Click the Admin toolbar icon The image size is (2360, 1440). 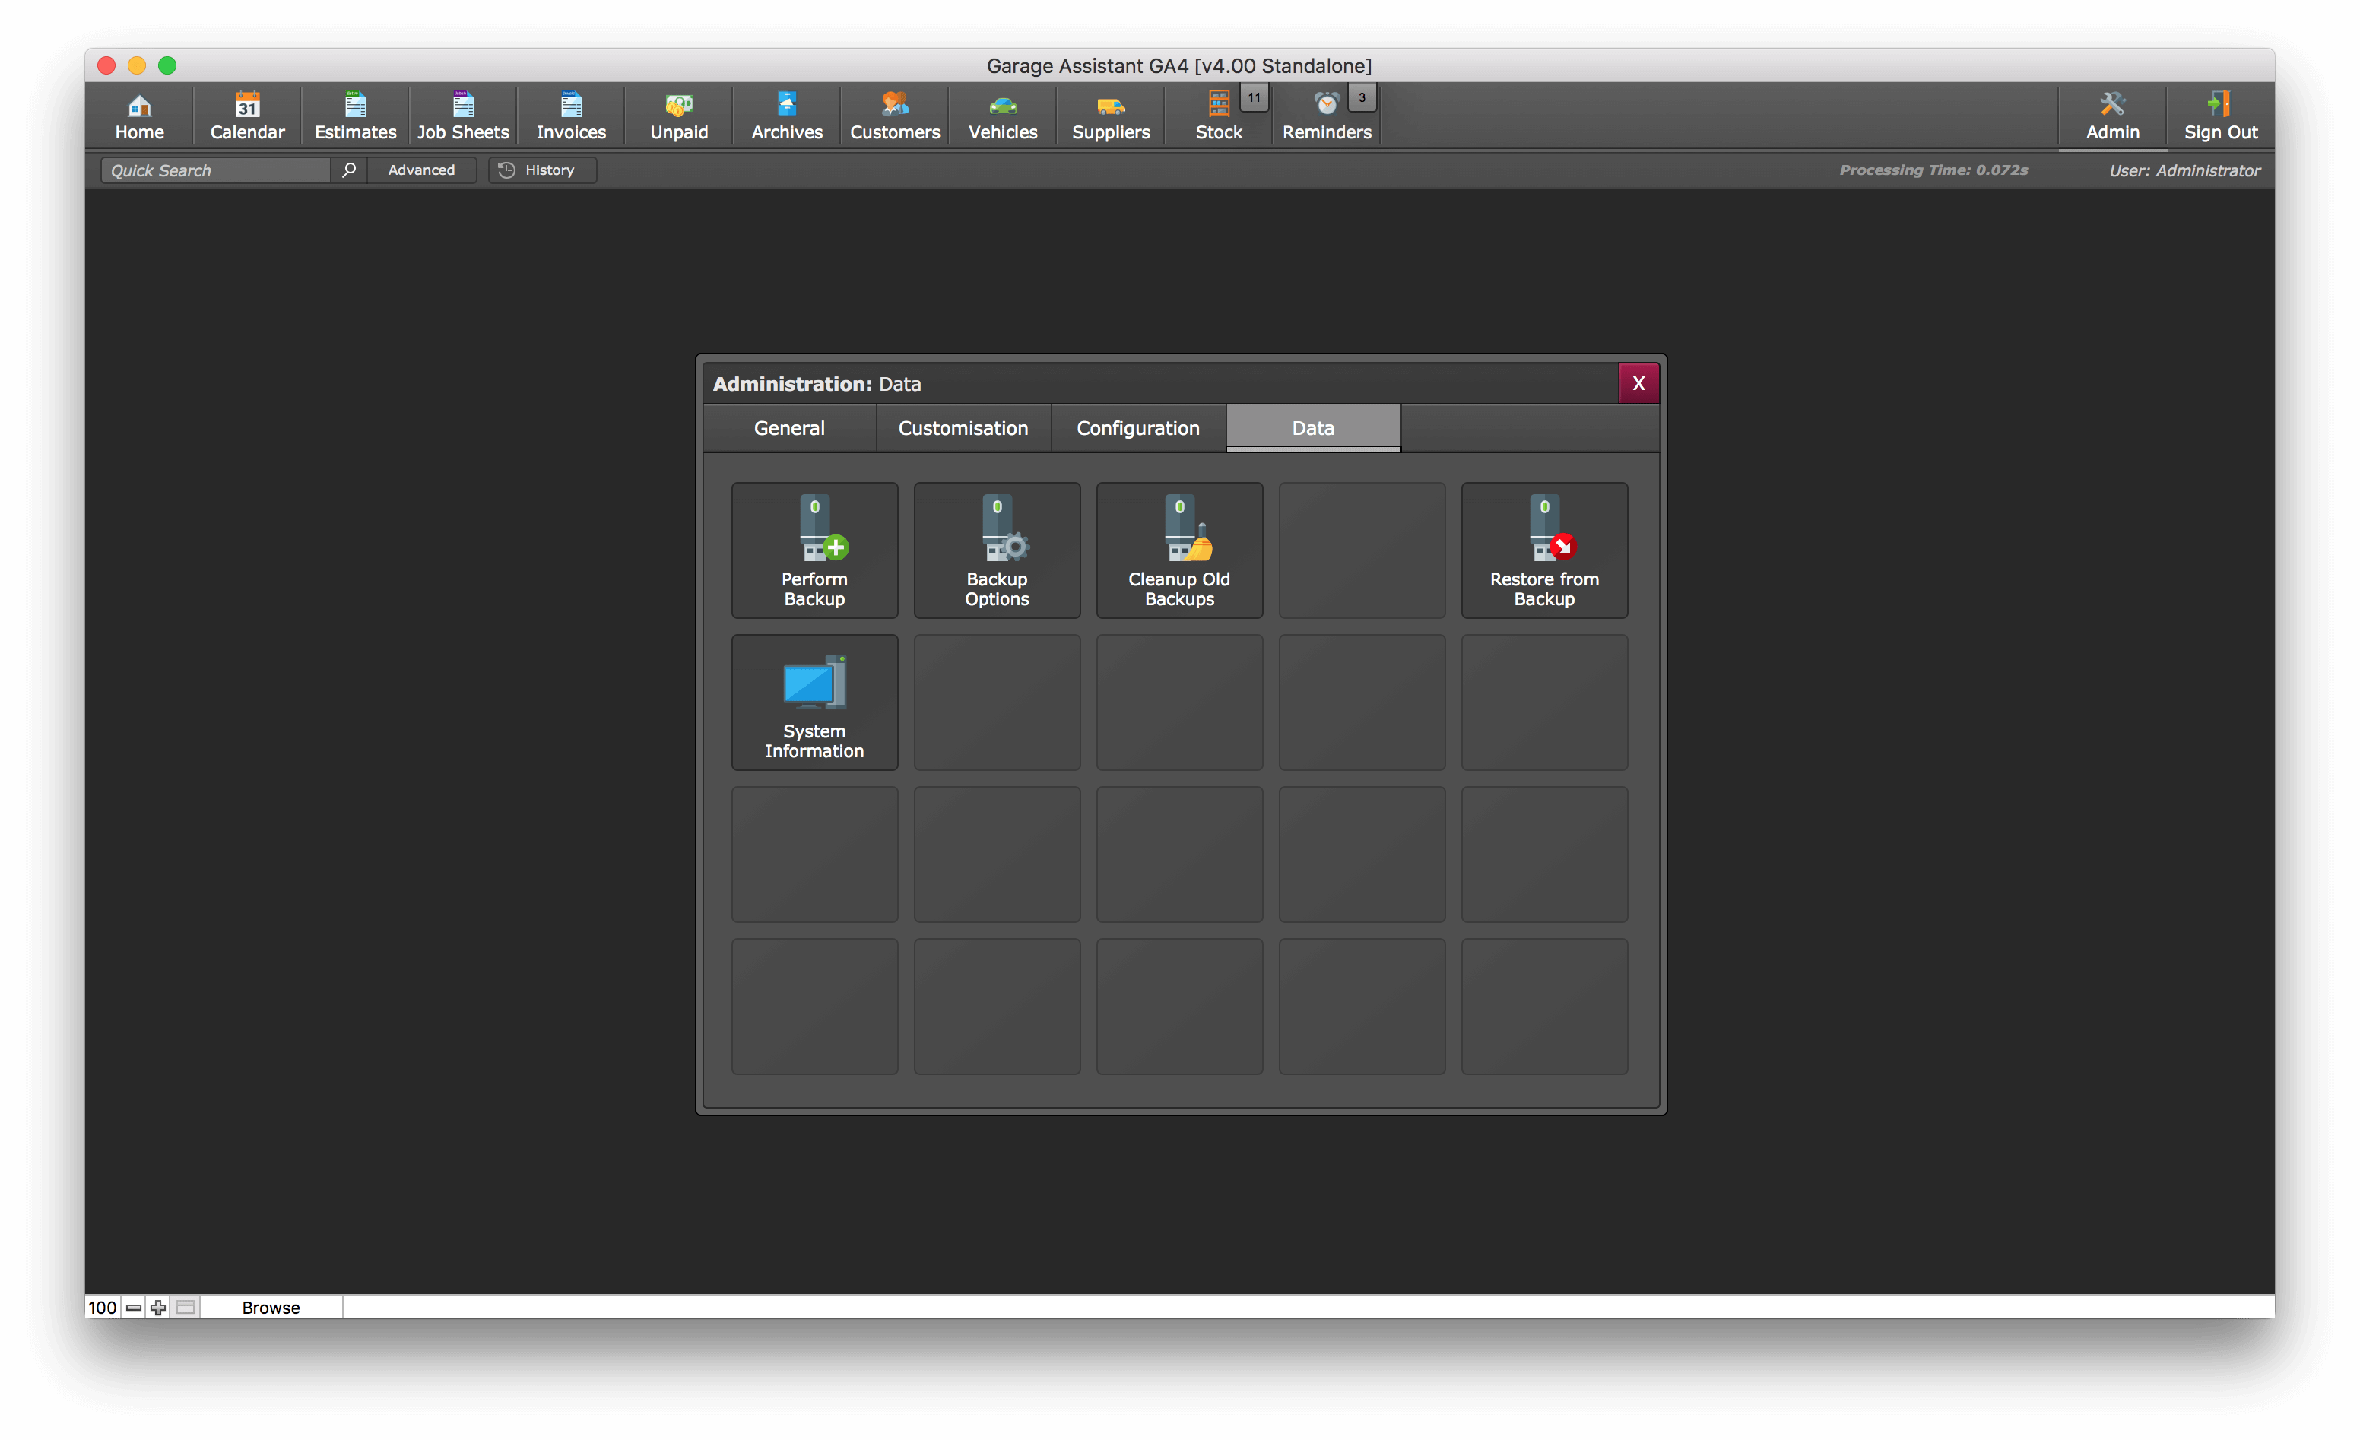(2112, 116)
